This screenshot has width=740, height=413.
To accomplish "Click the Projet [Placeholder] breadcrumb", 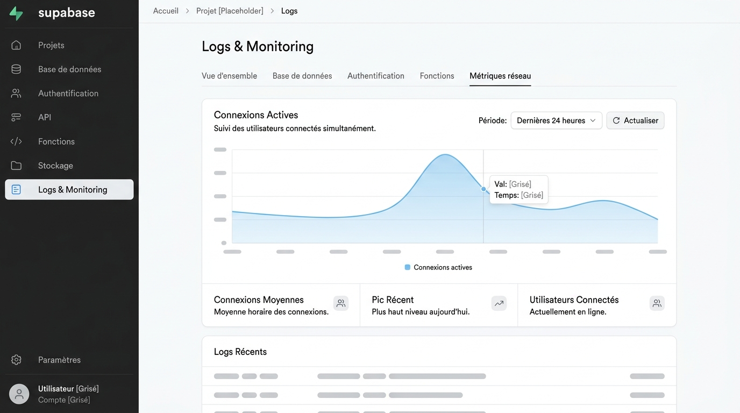I will pyautogui.click(x=230, y=11).
